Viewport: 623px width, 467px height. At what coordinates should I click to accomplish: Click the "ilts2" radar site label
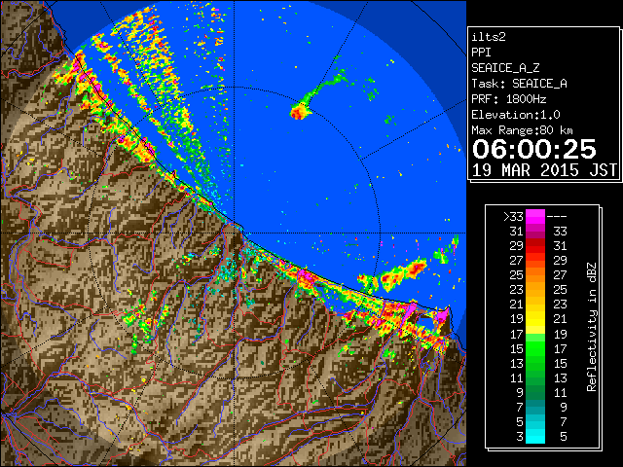pyautogui.click(x=489, y=37)
